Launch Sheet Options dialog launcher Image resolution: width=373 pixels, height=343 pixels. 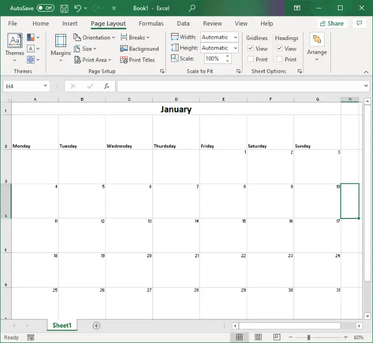pos(299,71)
